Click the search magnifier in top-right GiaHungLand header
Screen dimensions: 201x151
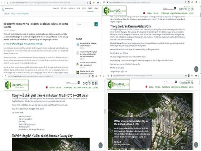tap(175, 8)
